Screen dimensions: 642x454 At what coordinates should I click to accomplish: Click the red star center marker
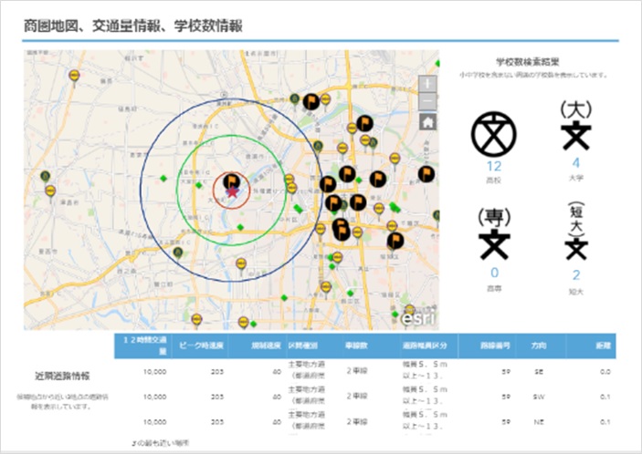(x=232, y=191)
